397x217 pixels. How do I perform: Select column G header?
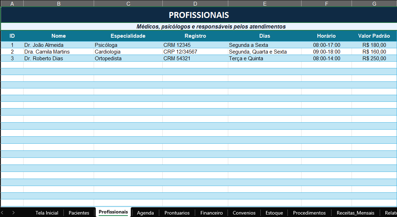pyautogui.click(x=374, y=4)
